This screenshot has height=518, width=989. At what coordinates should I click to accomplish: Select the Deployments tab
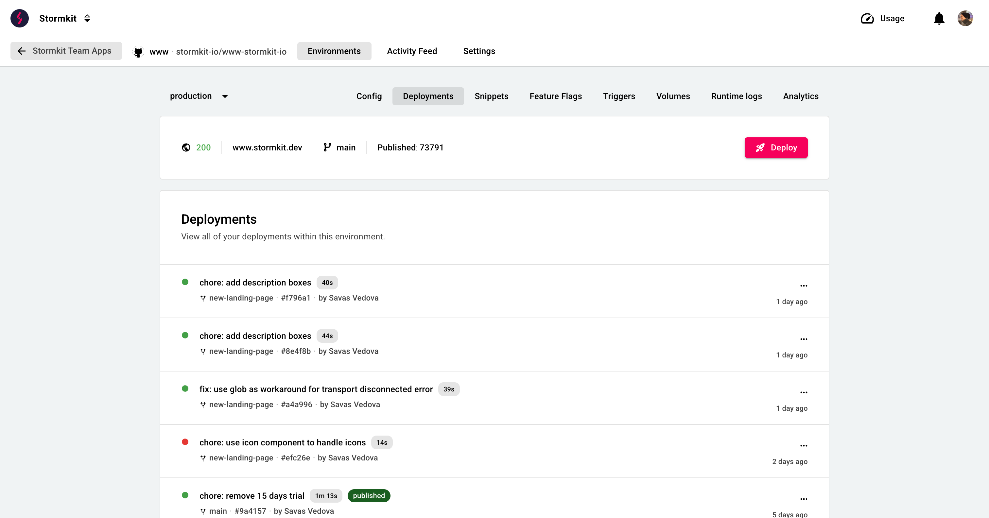pyautogui.click(x=428, y=96)
